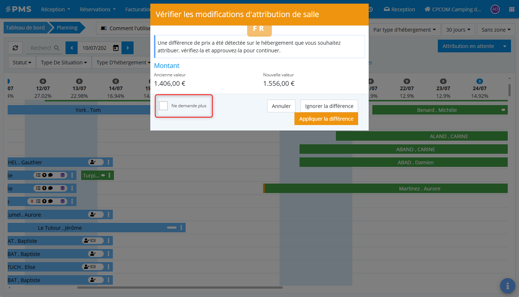Check the 'Ne demande plus' checkbox
The image size is (519, 297).
pos(163,106)
